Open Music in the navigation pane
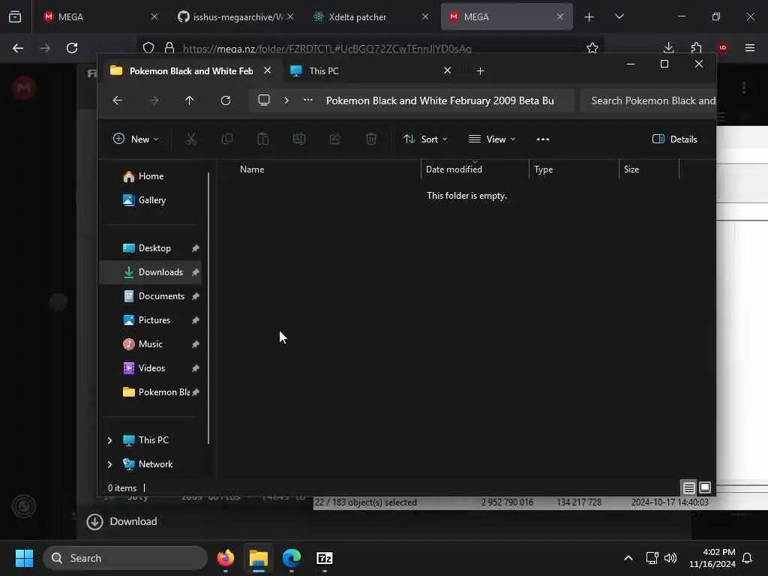The width and height of the screenshot is (768, 576). [151, 344]
